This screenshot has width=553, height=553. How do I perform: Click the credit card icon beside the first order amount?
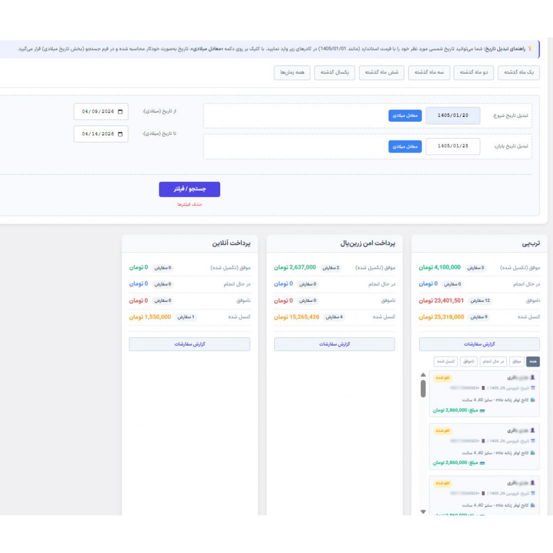tap(482, 410)
